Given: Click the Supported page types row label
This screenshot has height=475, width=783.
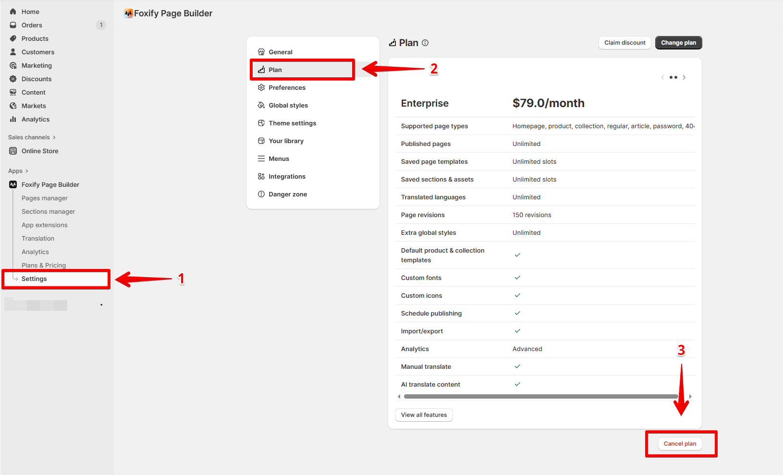Looking at the screenshot, I should tap(434, 126).
